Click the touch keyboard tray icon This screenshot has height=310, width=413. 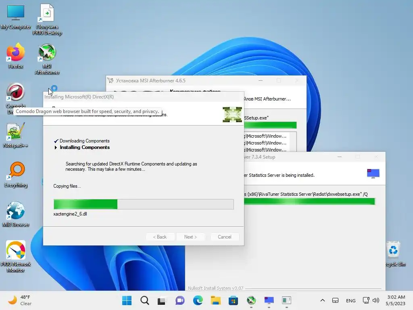(x=335, y=300)
